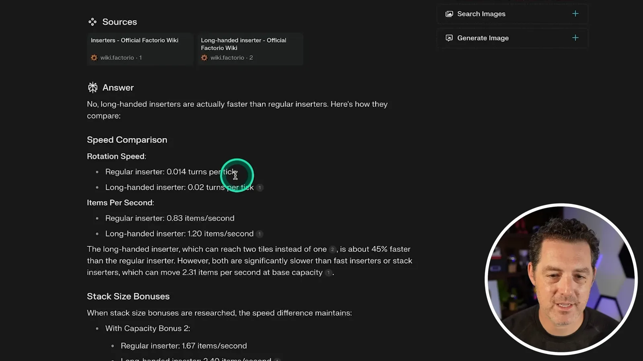Click citation 1 after 1.20 items/second

tap(260, 234)
